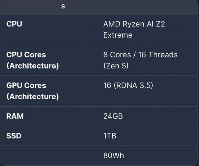Select the word AMD in the CPU value
Screen dimensions: 199x166
112,24
